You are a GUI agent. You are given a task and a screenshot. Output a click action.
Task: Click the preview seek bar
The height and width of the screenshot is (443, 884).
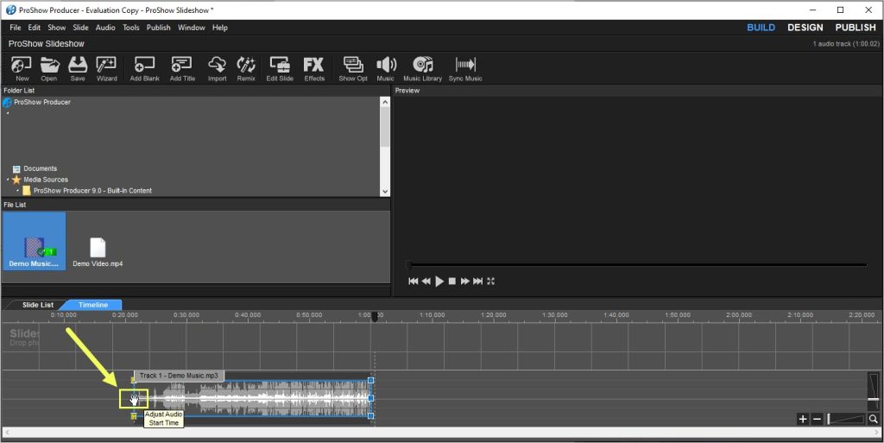[x=637, y=265]
